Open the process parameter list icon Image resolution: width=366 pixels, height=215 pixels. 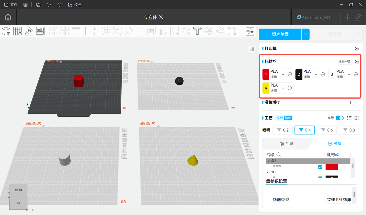coord(349,118)
